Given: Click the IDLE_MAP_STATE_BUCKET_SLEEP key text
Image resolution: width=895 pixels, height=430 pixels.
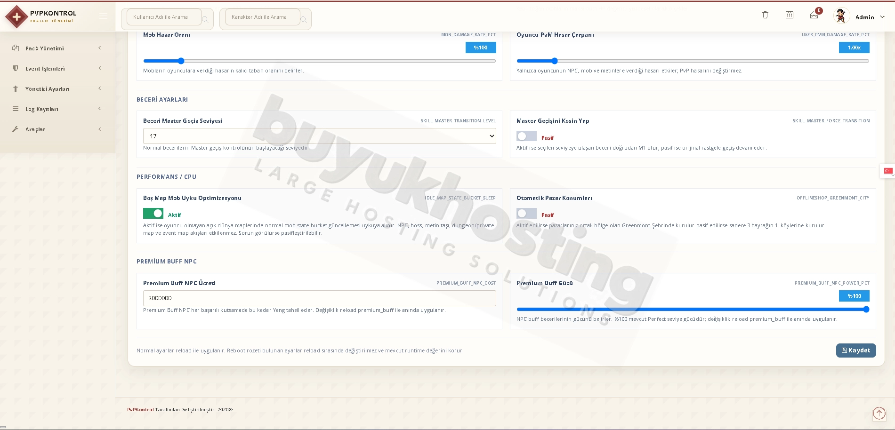Looking at the screenshot, I should click(x=460, y=198).
